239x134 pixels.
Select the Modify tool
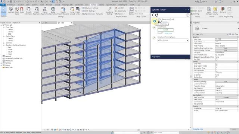pyautogui.click(x=3, y=10)
